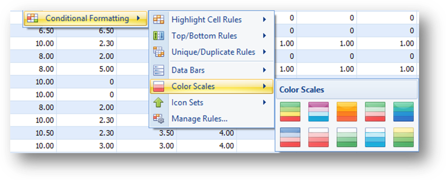The height and width of the screenshot is (180, 446).
Task: Expand the Data Bars submenu arrow
Action: [x=265, y=70]
